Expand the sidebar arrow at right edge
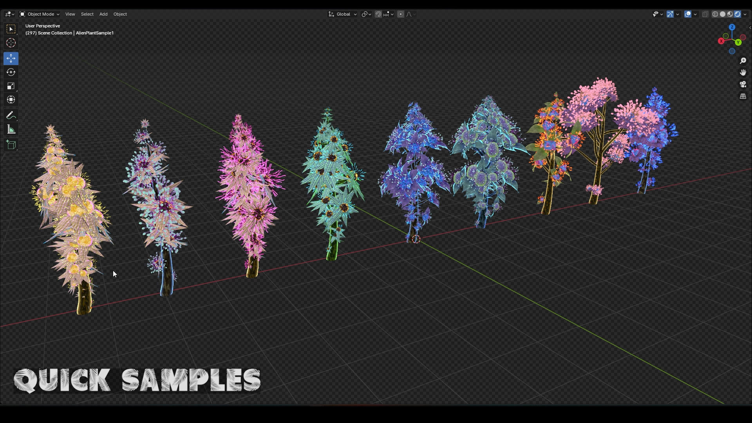The width and height of the screenshot is (752, 423). 750,27
